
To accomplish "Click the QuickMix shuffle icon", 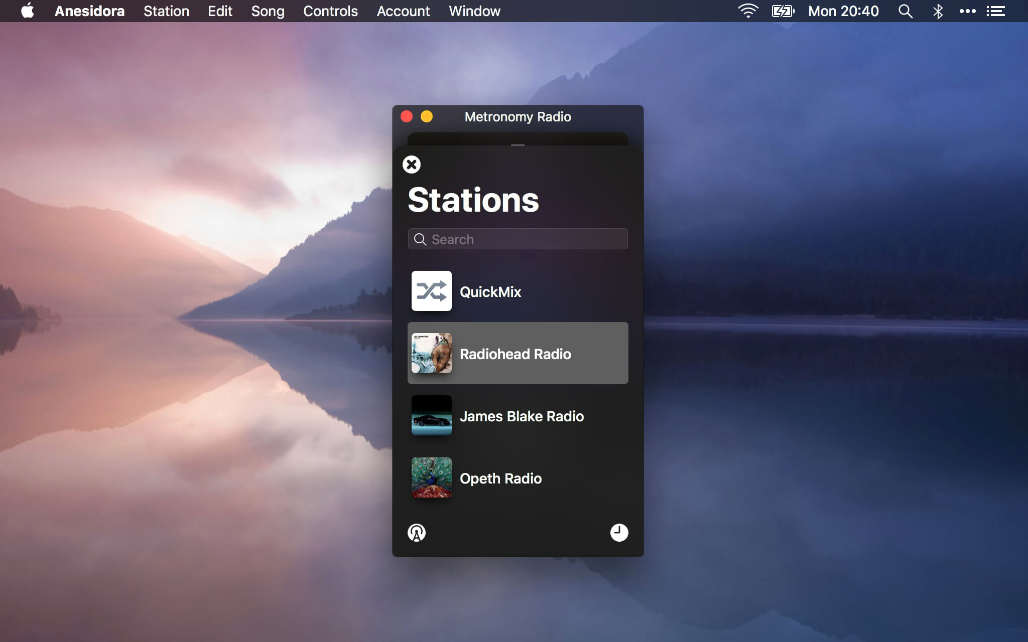I will pos(431,291).
